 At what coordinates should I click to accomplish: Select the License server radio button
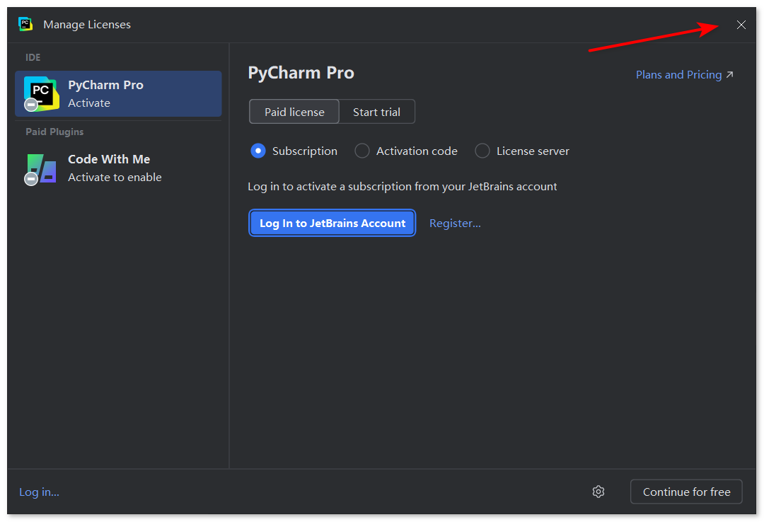[x=482, y=151]
